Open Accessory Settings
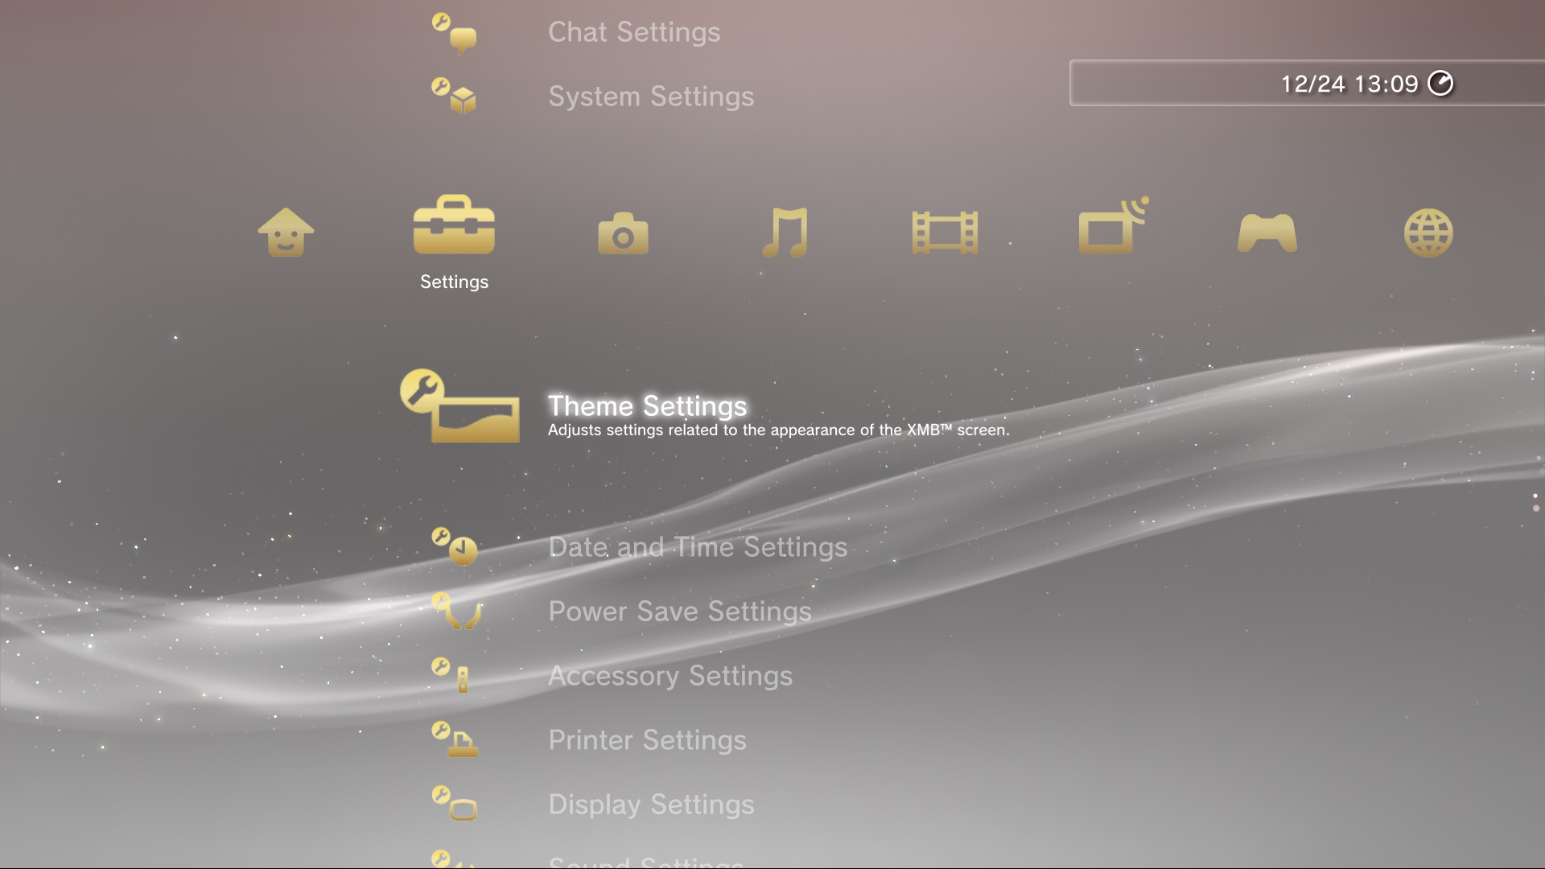This screenshot has width=1545, height=869. 670,676
